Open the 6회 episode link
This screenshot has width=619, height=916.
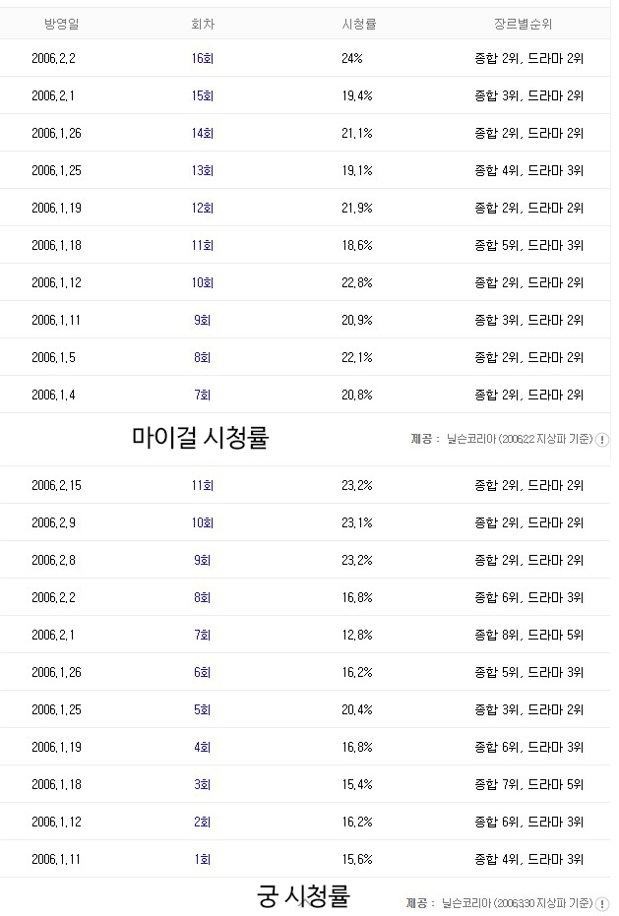[203, 672]
